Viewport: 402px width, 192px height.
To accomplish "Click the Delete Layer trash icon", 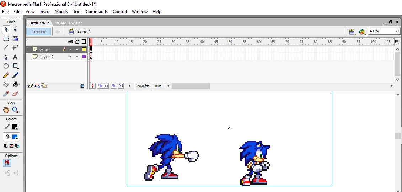I will coord(82,86).
